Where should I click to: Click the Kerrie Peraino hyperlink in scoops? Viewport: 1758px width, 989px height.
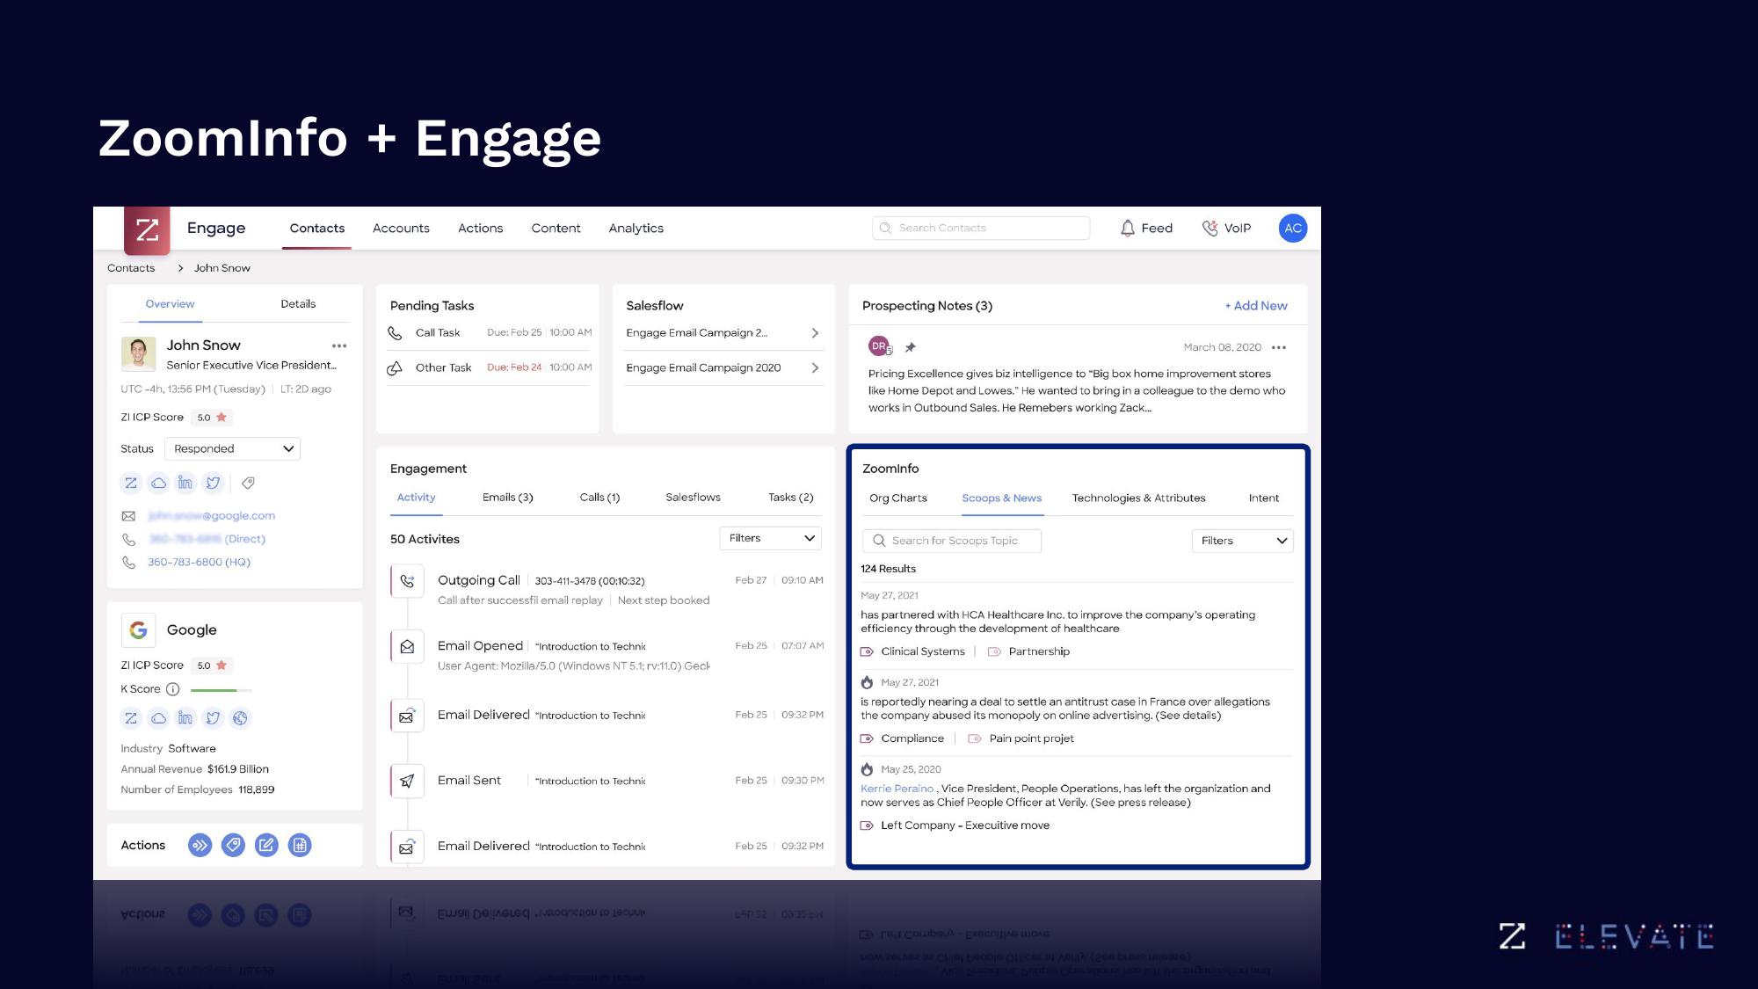tap(897, 788)
